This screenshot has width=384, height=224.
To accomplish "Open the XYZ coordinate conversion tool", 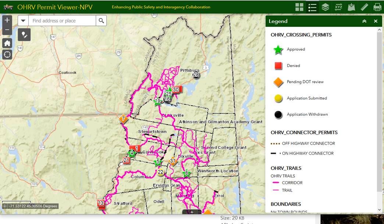I will coord(338,7).
